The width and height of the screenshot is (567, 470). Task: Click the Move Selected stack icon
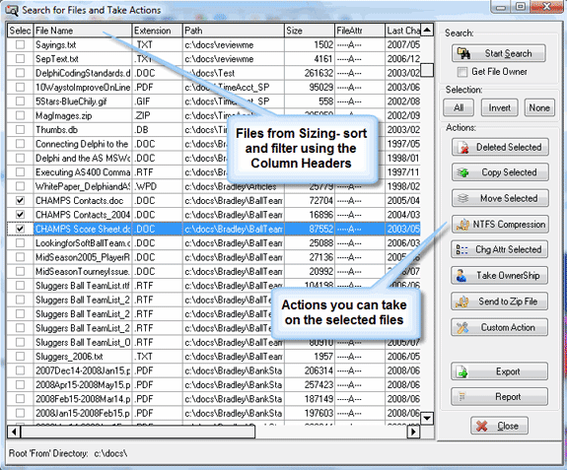click(x=462, y=198)
